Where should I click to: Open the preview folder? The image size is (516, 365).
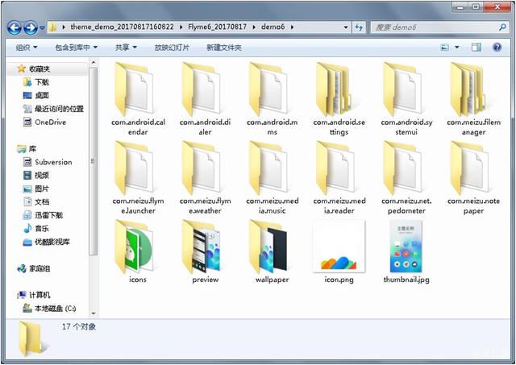[x=205, y=251]
